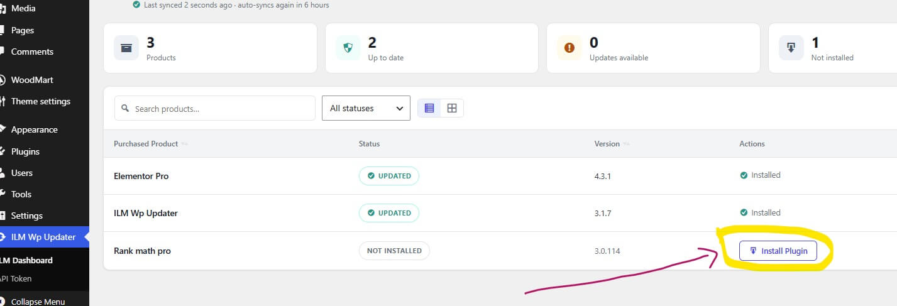Screen dimensions: 897x306
Task: Sort by Version column arrows
Action: coord(626,144)
